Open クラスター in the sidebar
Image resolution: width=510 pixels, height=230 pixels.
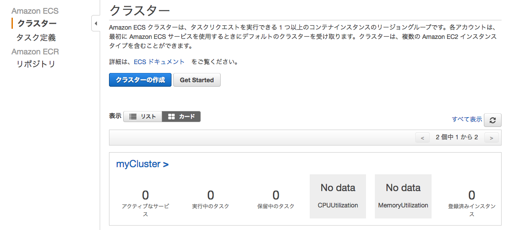tap(37, 23)
